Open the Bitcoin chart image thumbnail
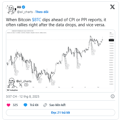The width and height of the screenshot is (120, 121). pos(60,61)
